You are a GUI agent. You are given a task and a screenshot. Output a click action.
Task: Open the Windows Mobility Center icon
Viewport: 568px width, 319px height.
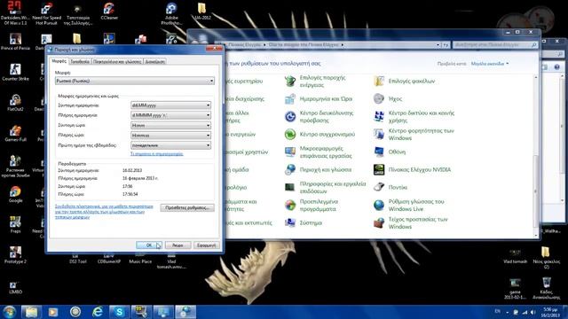click(x=379, y=134)
